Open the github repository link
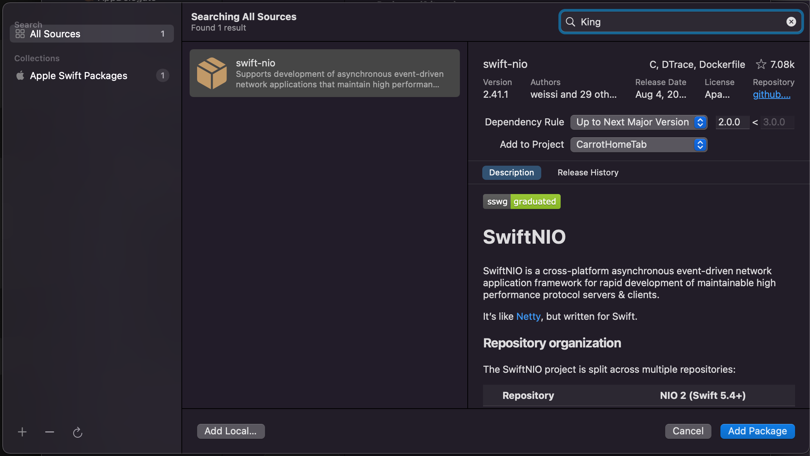This screenshot has width=810, height=456. click(x=772, y=94)
